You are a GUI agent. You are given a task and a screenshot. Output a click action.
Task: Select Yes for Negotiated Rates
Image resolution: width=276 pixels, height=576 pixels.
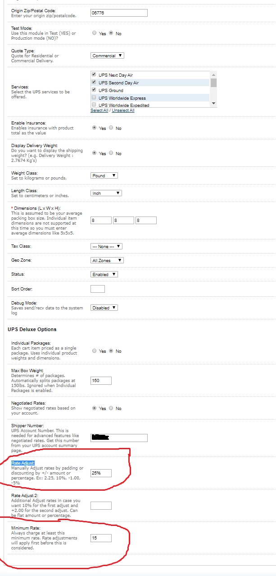pyautogui.click(x=94, y=408)
